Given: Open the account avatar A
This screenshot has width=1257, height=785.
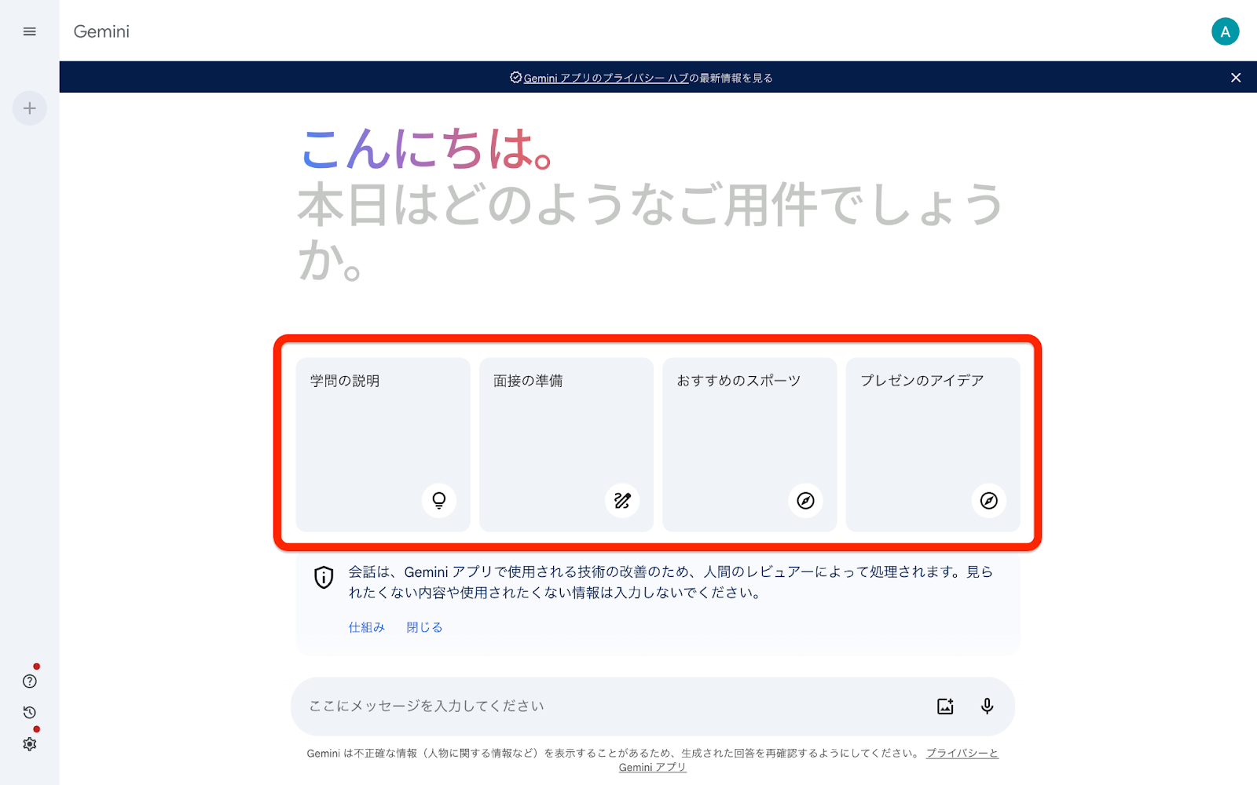Looking at the screenshot, I should [1225, 31].
